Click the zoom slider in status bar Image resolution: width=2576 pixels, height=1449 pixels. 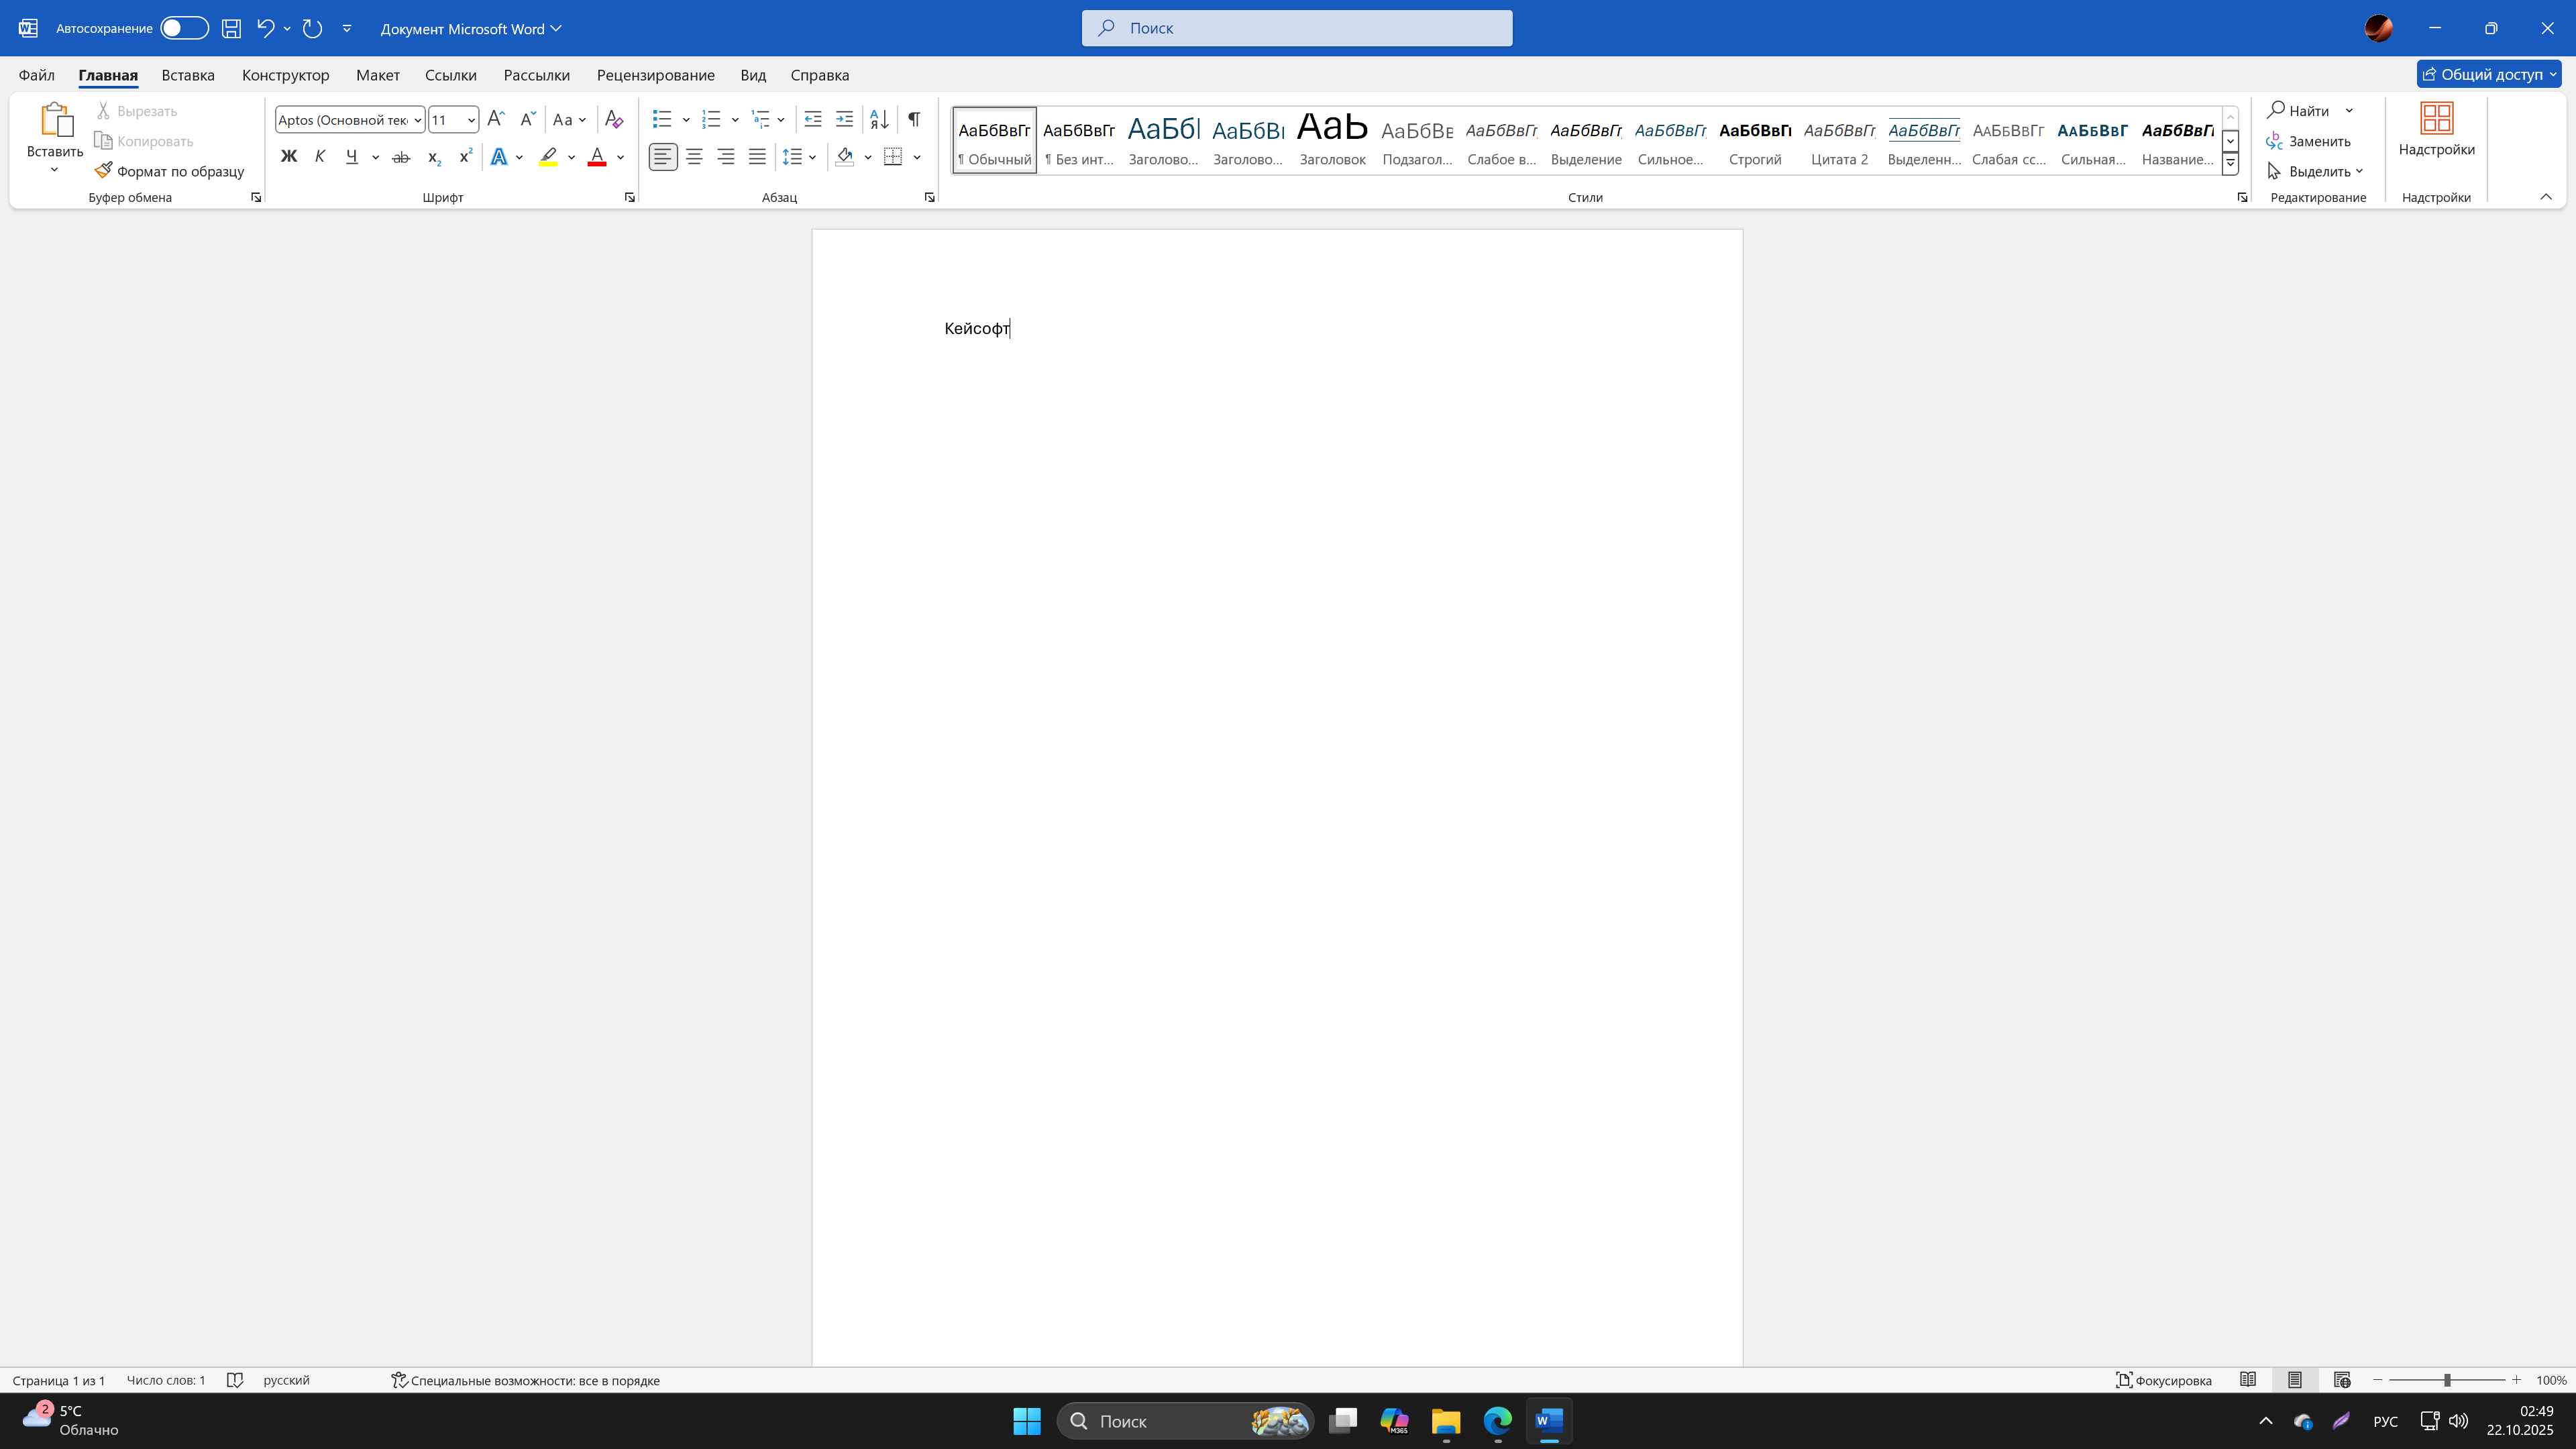click(x=2446, y=1380)
